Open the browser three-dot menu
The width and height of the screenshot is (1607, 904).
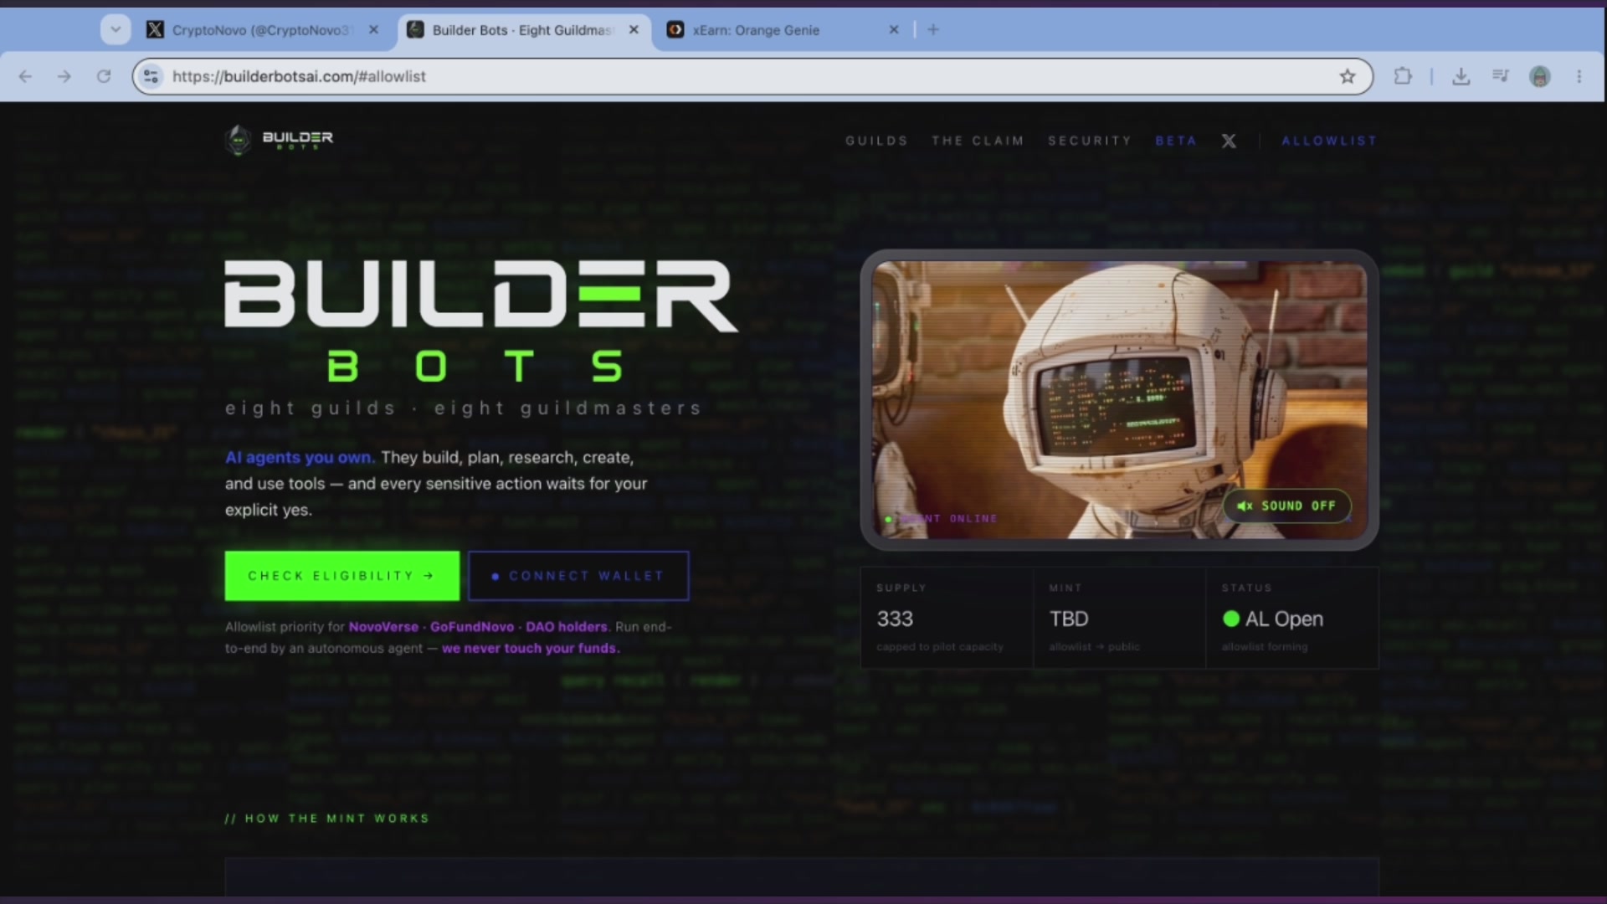coord(1579,76)
